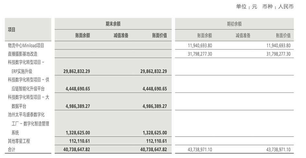306x158 pixels.
Task: Click Miniload row's 期初 账面余额 value 11,940,693.80
Action: pos(200,46)
